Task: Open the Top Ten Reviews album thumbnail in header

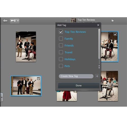Action: pos(73,20)
